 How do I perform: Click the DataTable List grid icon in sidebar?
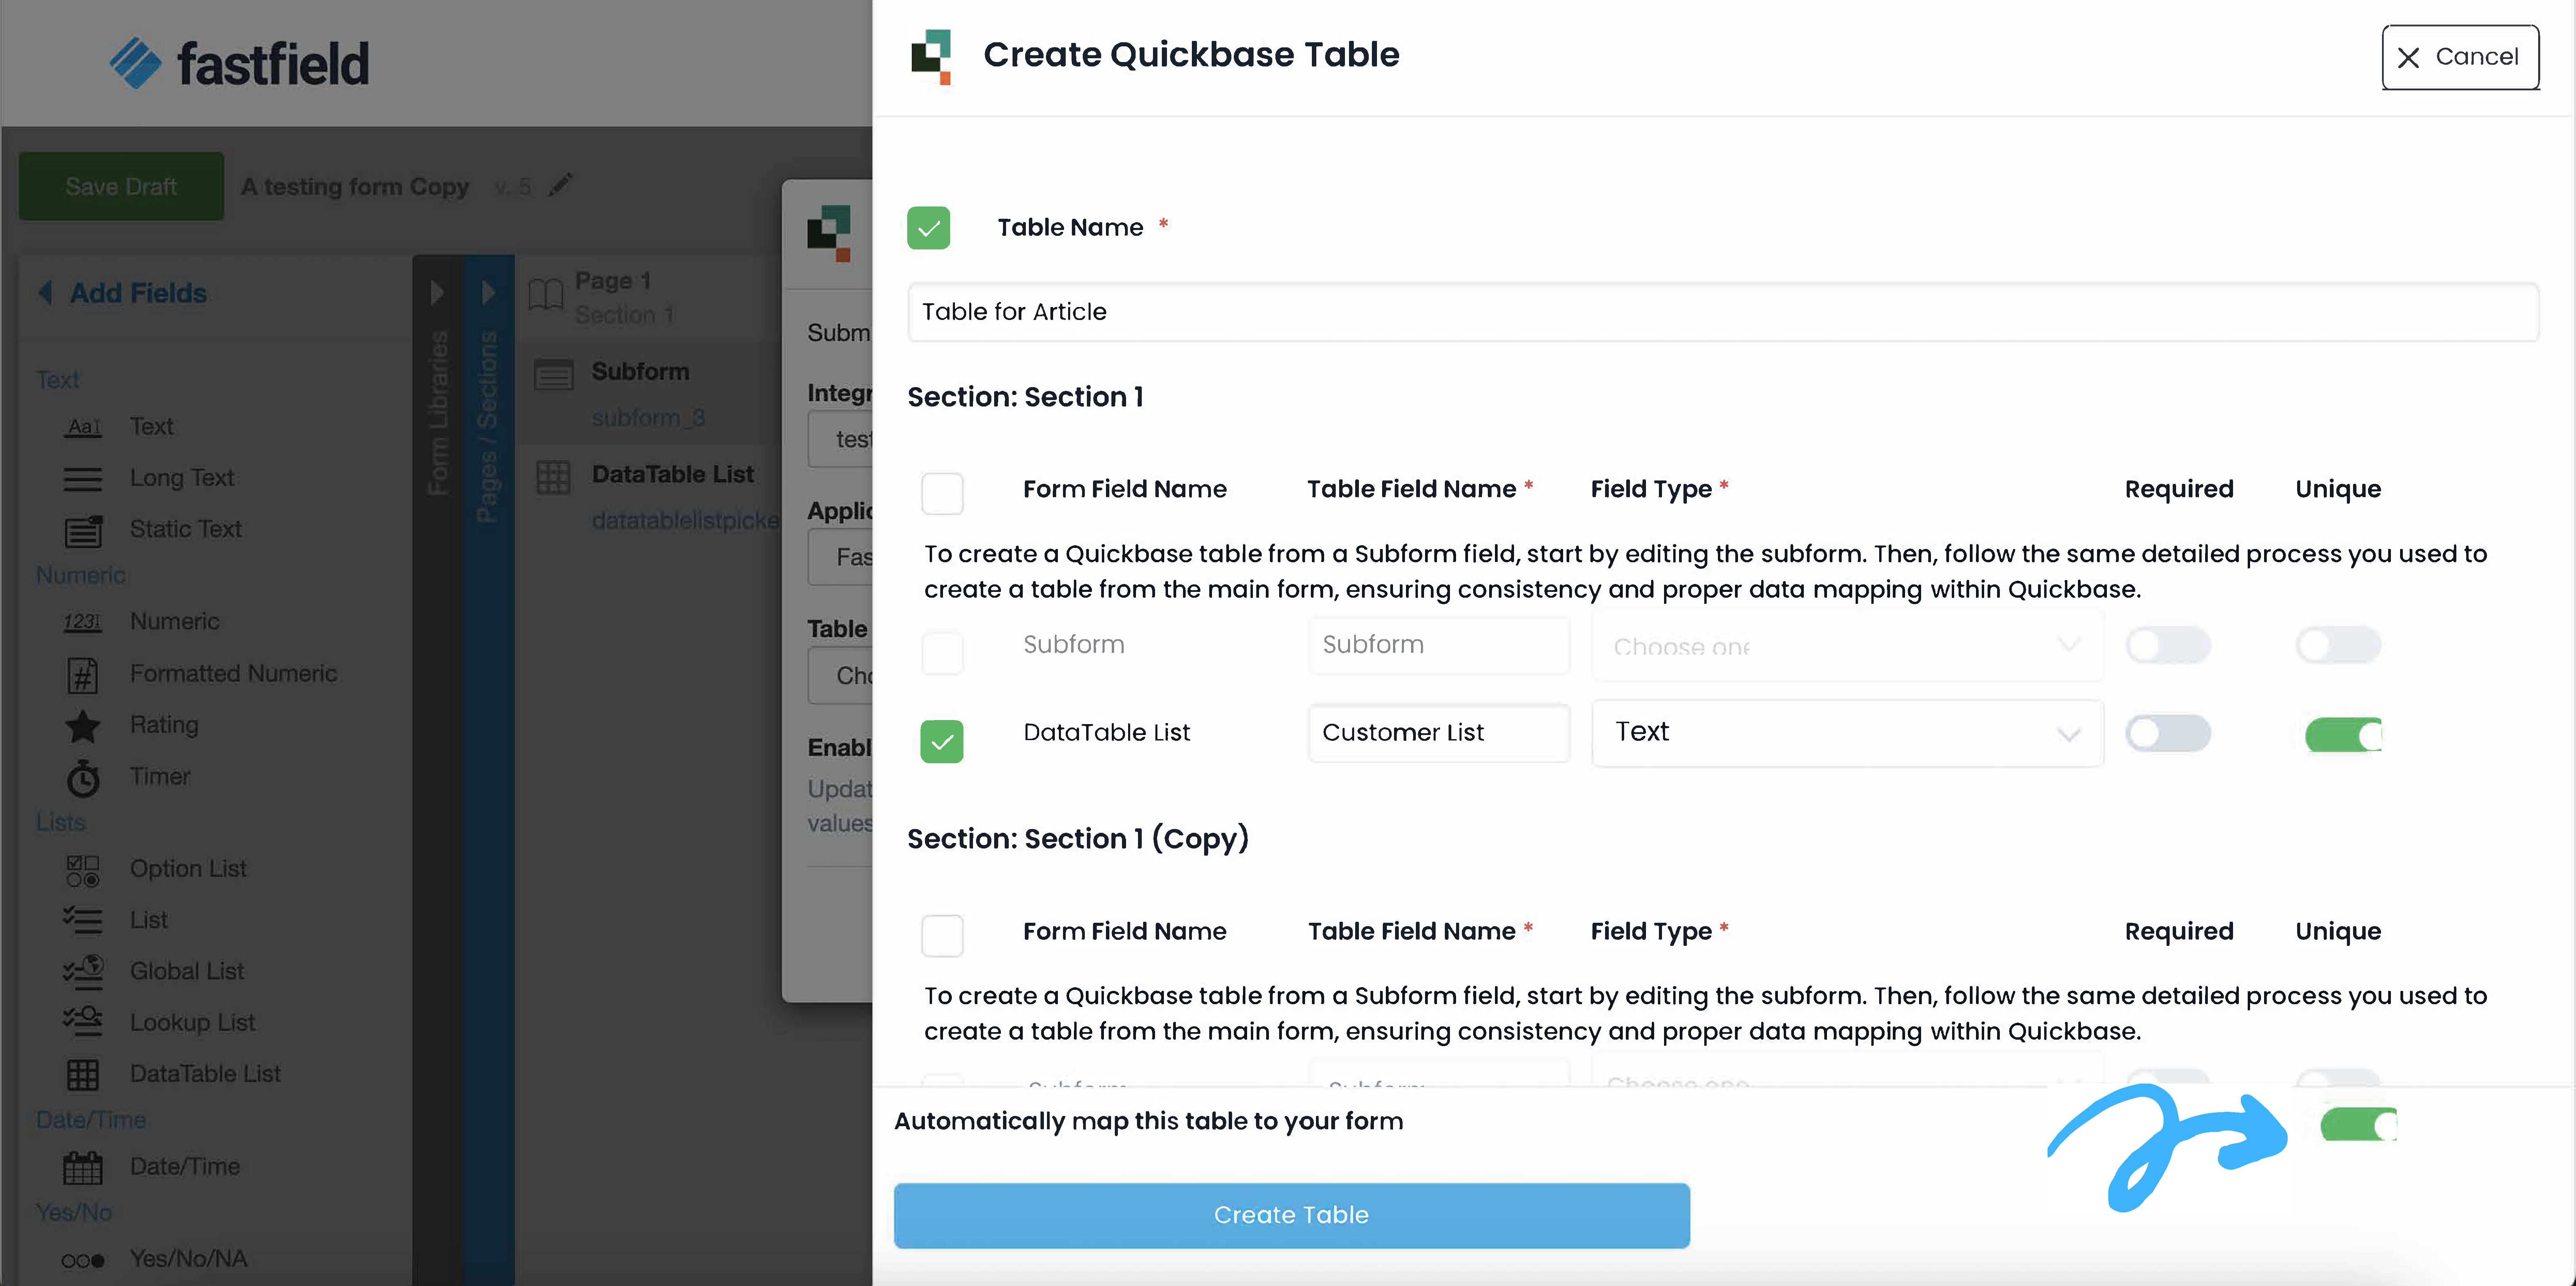[x=83, y=1074]
